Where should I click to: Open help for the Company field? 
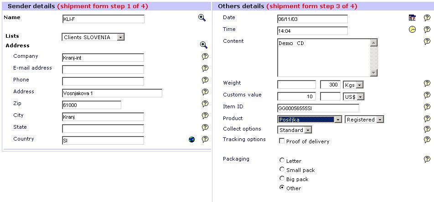click(x=205, y=56)
